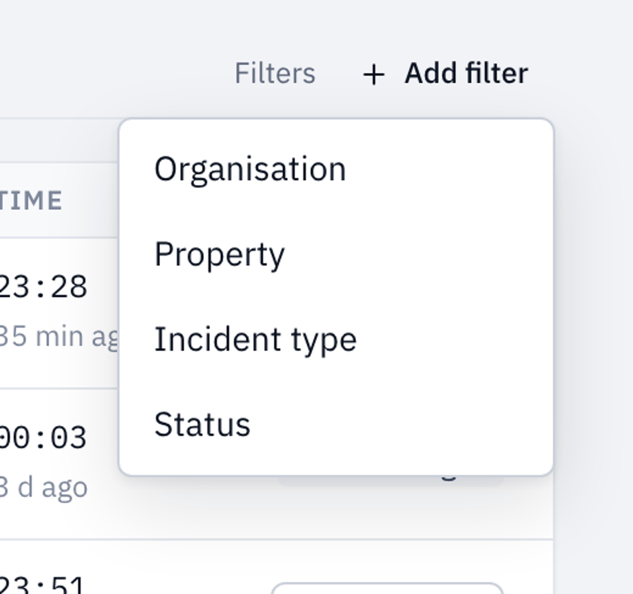This screenshot has height=594, width=633.
Task: Click the '3 d ago' timestamp
Action: (43, 487)
